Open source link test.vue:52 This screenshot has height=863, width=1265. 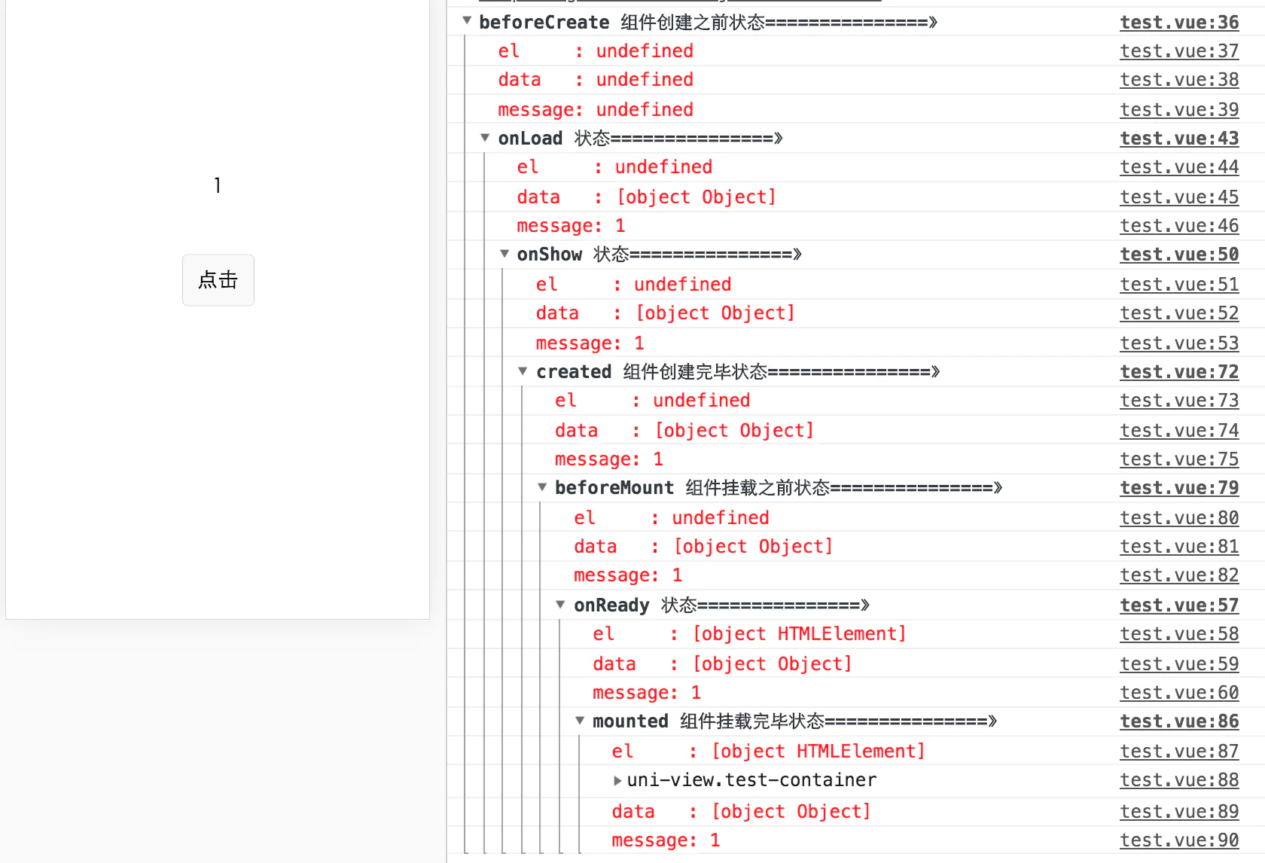[x=1179, y=313]
